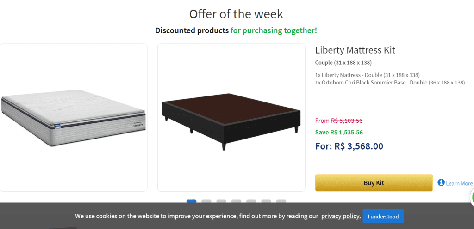Click the Ortobom Cori Black Sommier Base item
This screenshot has width=474, height=229.
[390, 83]
